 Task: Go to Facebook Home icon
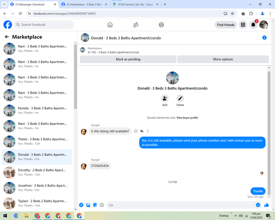click(x=110, y=25)
